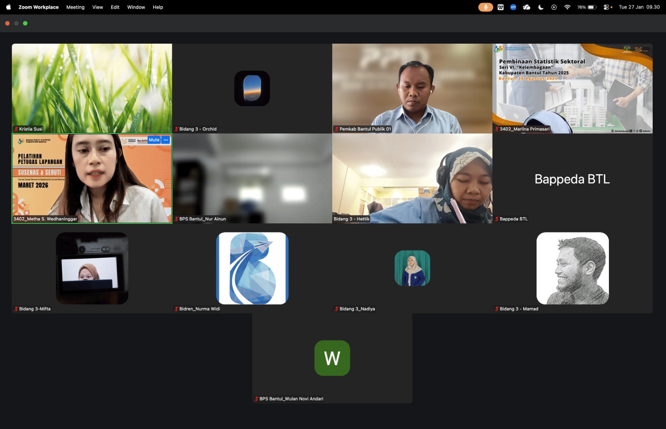Open the cloud sync menu bar icon

527,7
